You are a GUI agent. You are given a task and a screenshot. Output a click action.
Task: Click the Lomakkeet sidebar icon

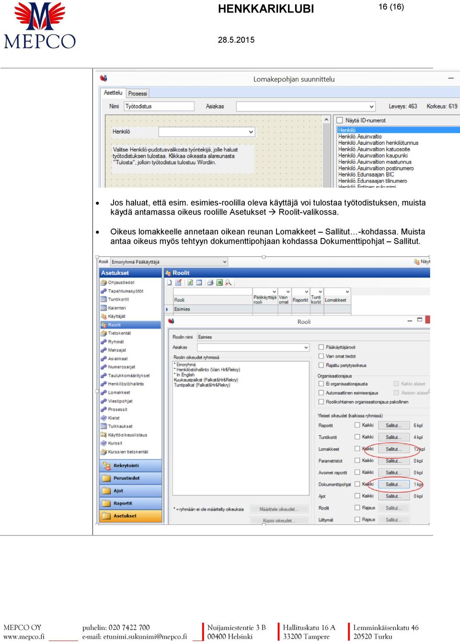click(x=103, y=392)
